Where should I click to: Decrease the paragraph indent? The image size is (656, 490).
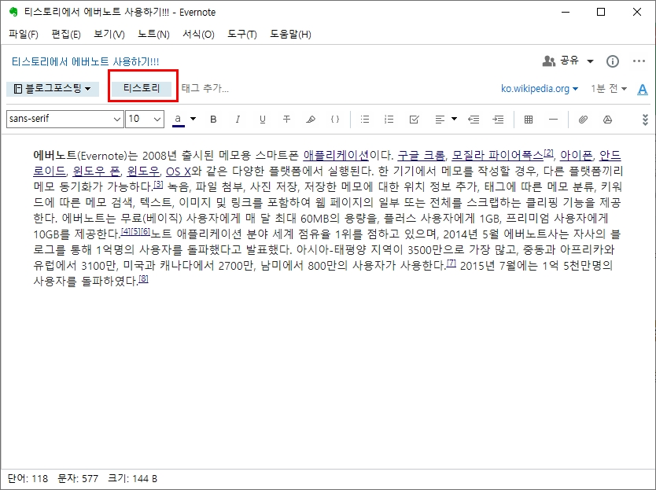474,120
